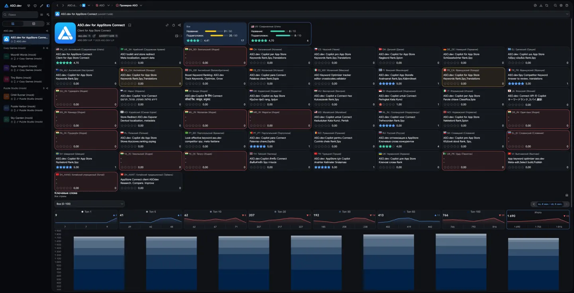The image size is (574, 293).
Task: Select the Все summary card
Action: pyautogui.click(x=215, y=33)
